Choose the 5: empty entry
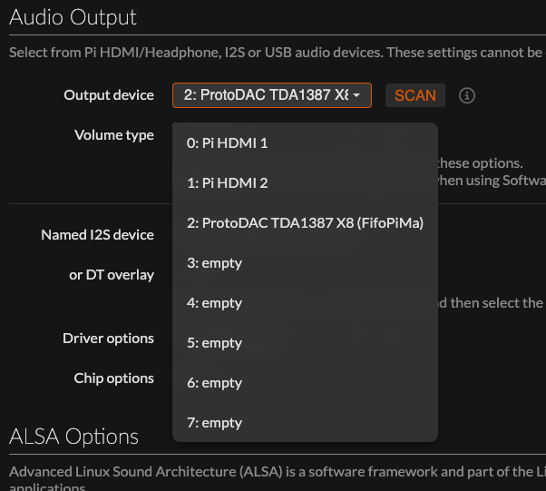Screen dimensions: 546x491 point(305,343)
